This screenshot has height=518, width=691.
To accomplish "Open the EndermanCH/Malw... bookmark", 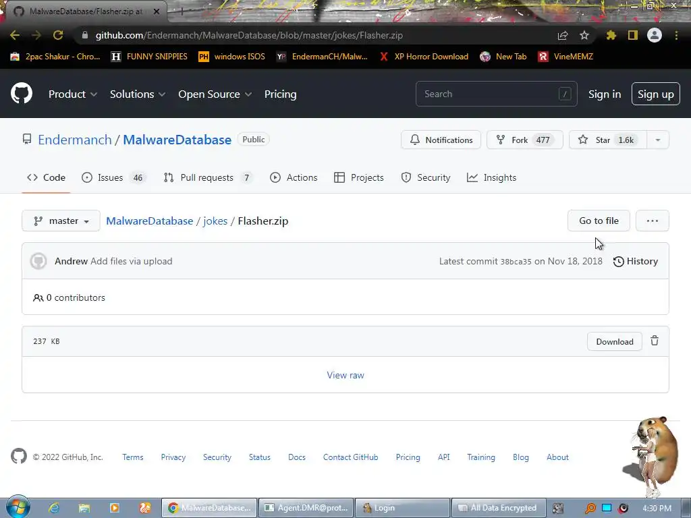I will pos(322,57).
